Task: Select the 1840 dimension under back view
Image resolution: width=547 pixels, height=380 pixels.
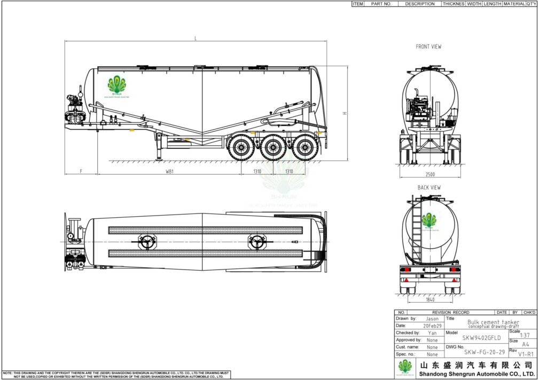Action: tap(429, 300)
